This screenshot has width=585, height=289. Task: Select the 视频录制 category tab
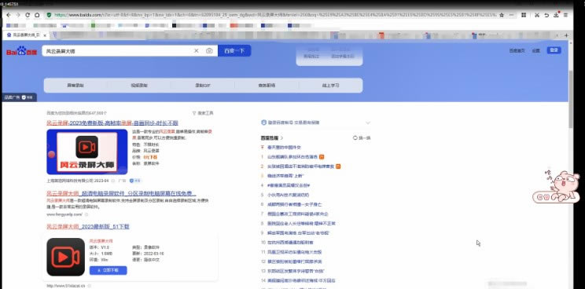139,86
